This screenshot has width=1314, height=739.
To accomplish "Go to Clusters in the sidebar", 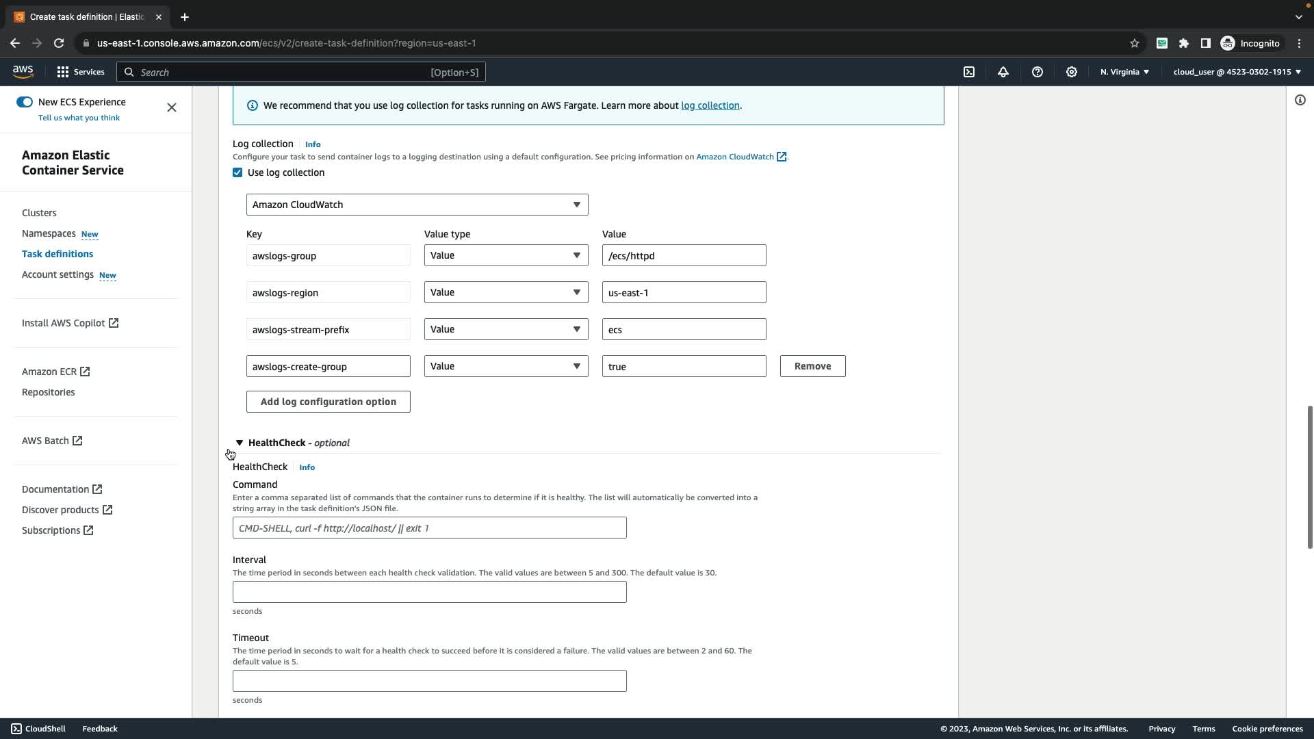I will coord(39,213).
